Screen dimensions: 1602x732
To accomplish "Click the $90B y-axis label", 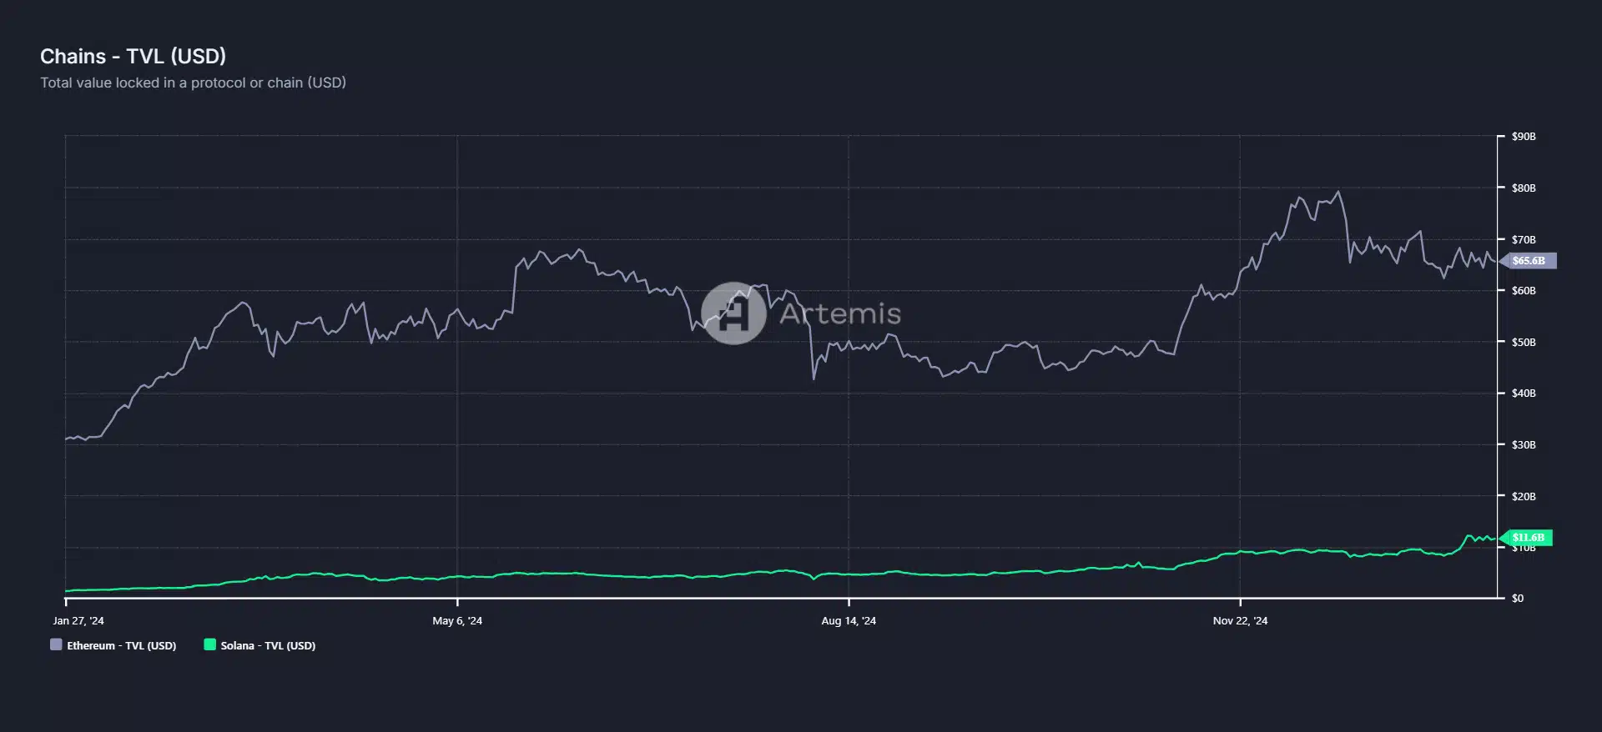I will [x=1524, y=136].
